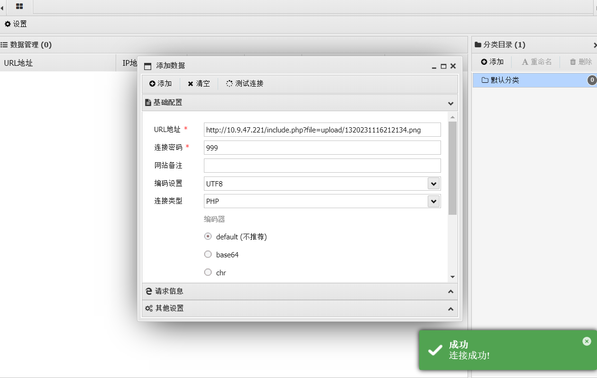Click the 添加 button in dialog toolbar
The width and height of the screenshot is (597, 378).
pyautogui.click(x=160, y=84)
